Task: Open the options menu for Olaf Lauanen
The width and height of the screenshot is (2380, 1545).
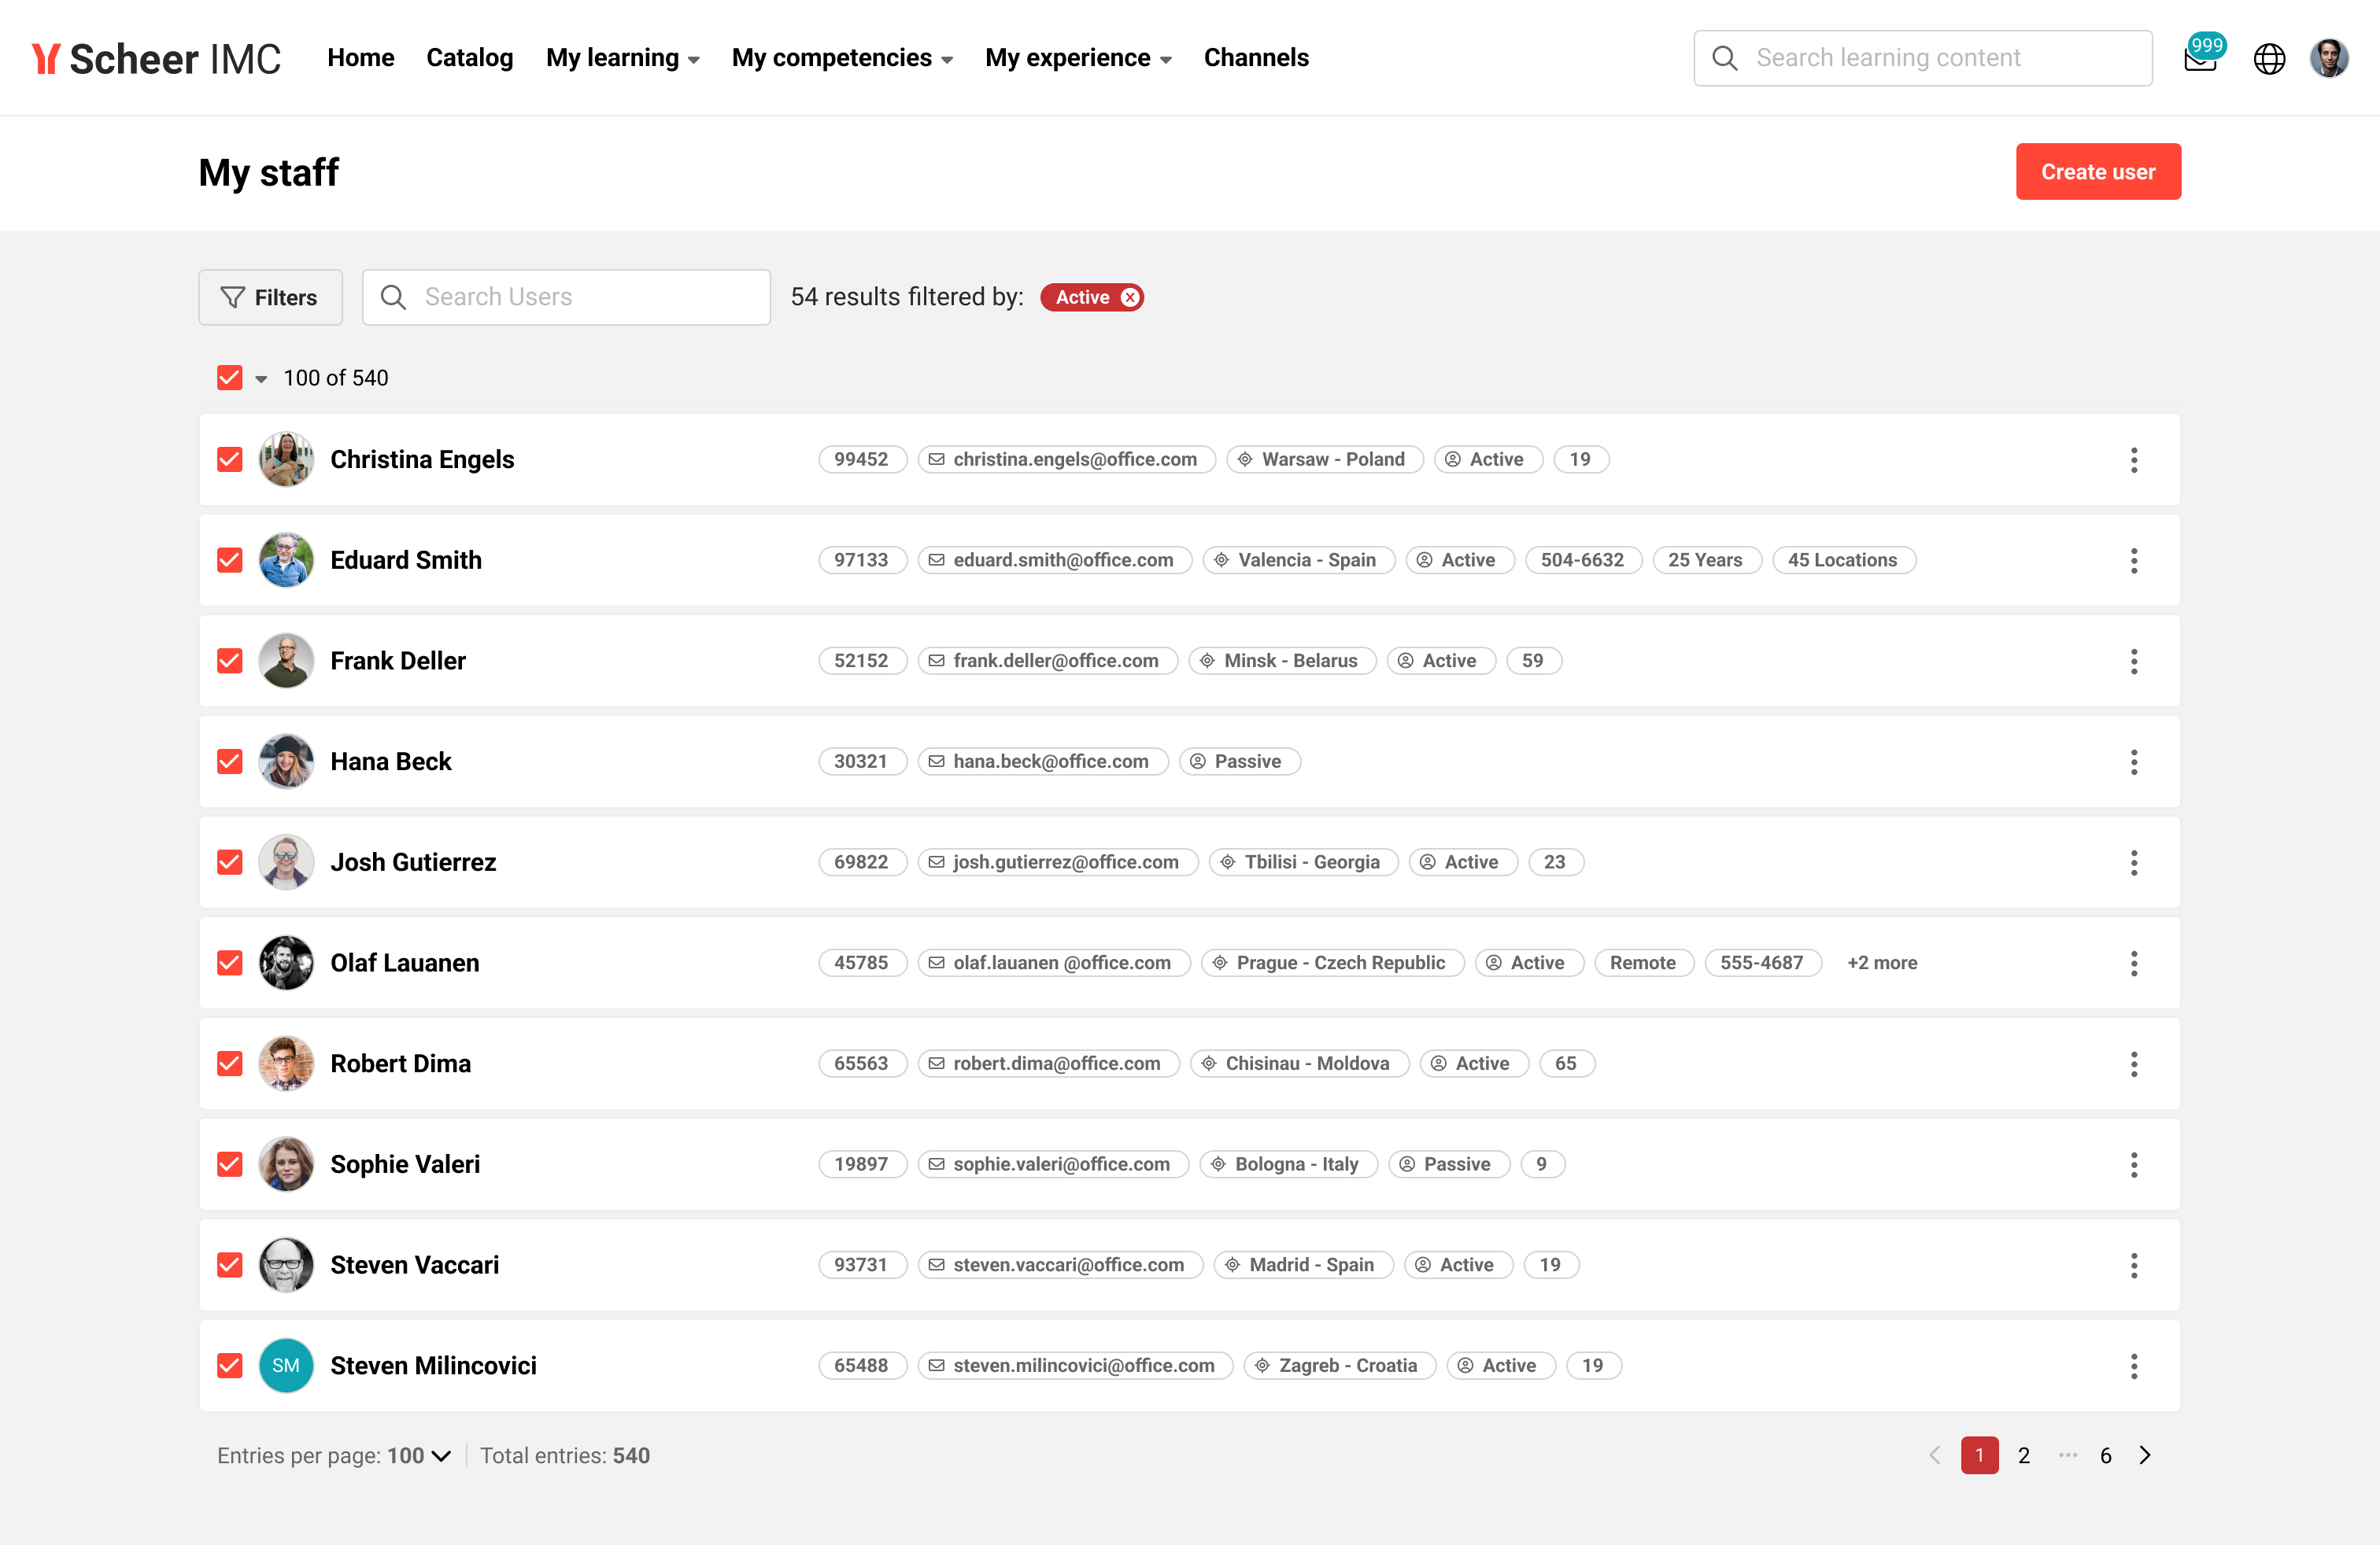Action: point(2134,964)
